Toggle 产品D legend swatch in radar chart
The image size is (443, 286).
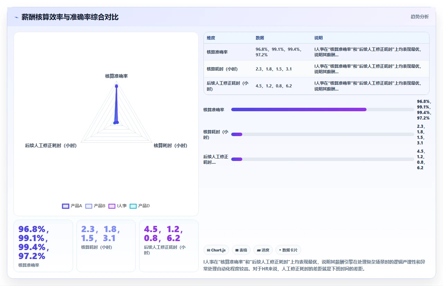[x=133, y=206]
